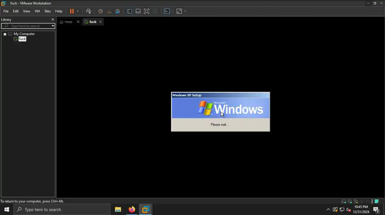The image size is (385, 215).
Task: Click the taskbar search box
Action: coord(62,209)
